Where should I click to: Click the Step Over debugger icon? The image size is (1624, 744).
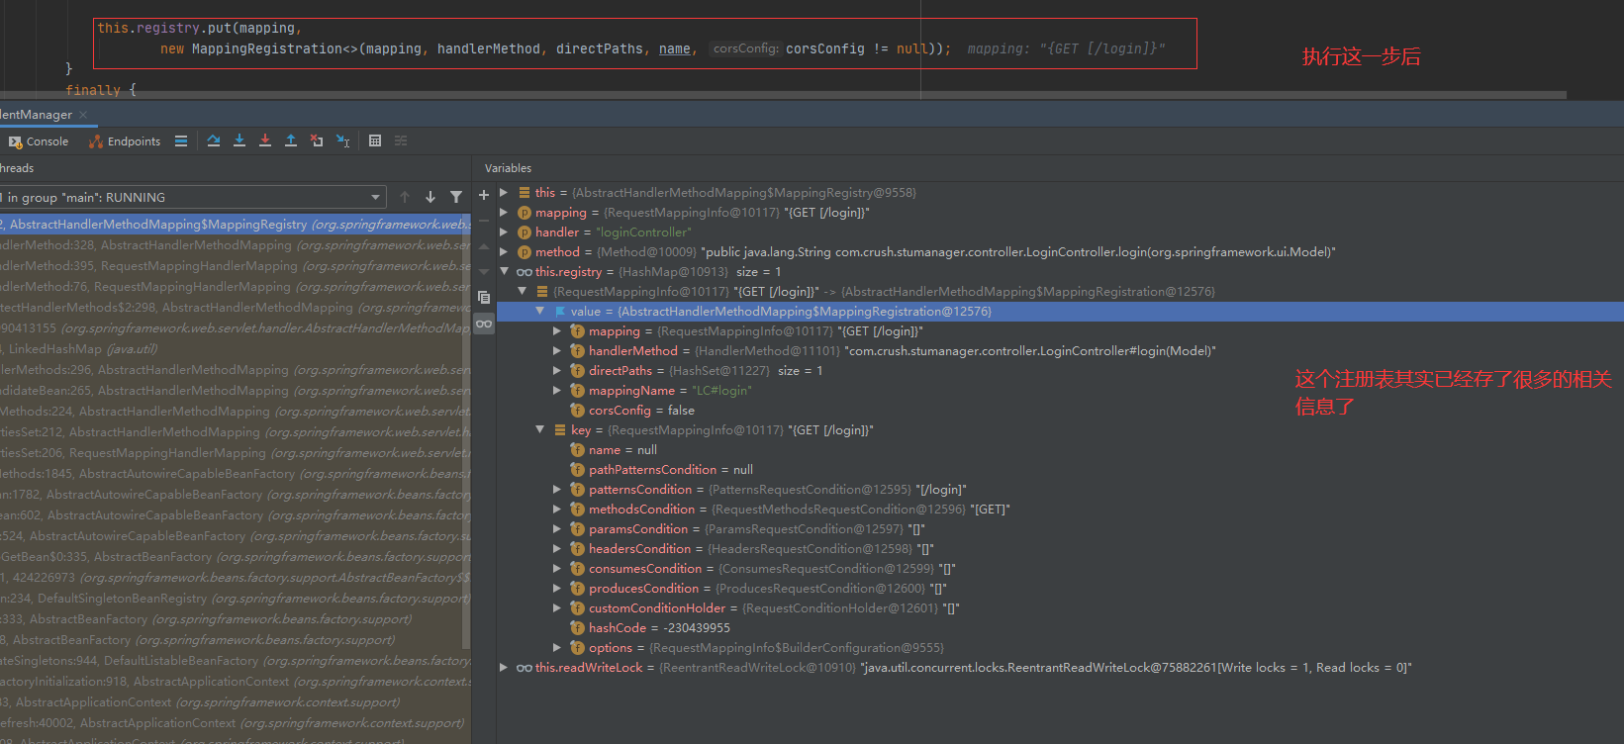coord(214,140)
